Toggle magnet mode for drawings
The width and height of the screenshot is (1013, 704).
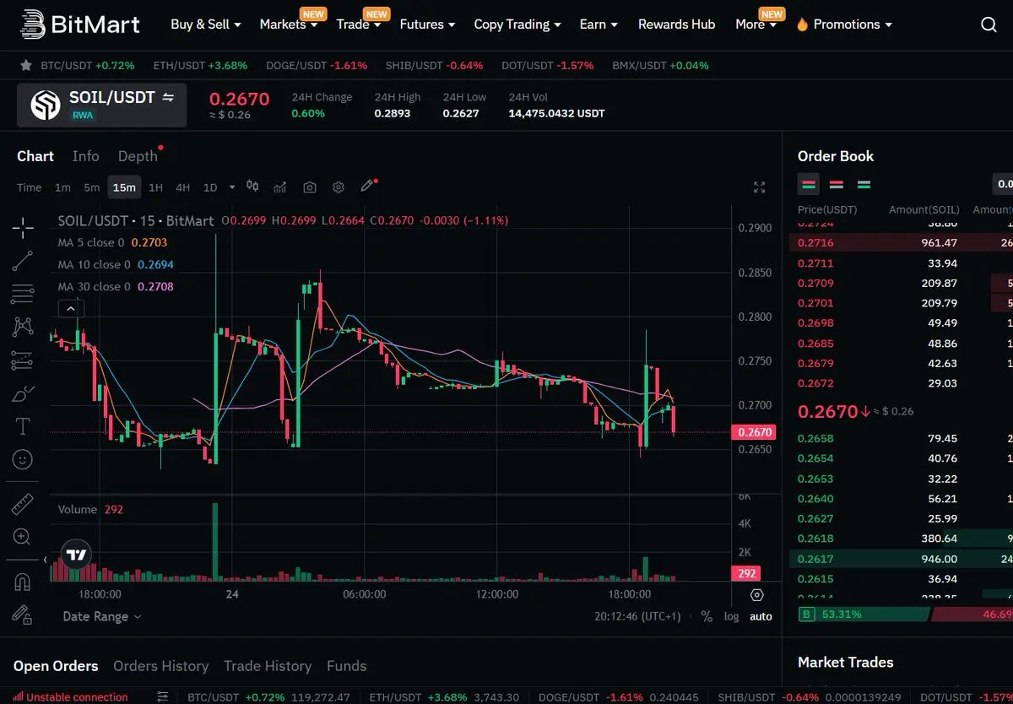[x=23, y=582]
